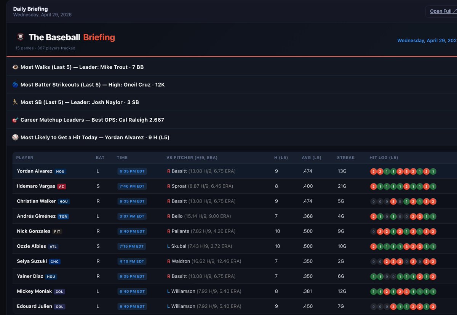The width and height of the screenshot is (457, 315).
Task: Click Williamson pitcher in Edouard Julien row
Action: (204, 306)
